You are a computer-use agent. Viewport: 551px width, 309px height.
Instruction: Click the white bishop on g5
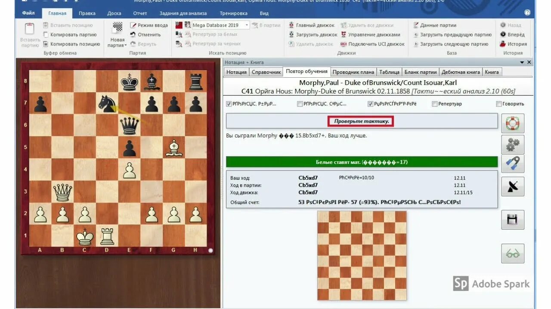[x=173, y=148]
